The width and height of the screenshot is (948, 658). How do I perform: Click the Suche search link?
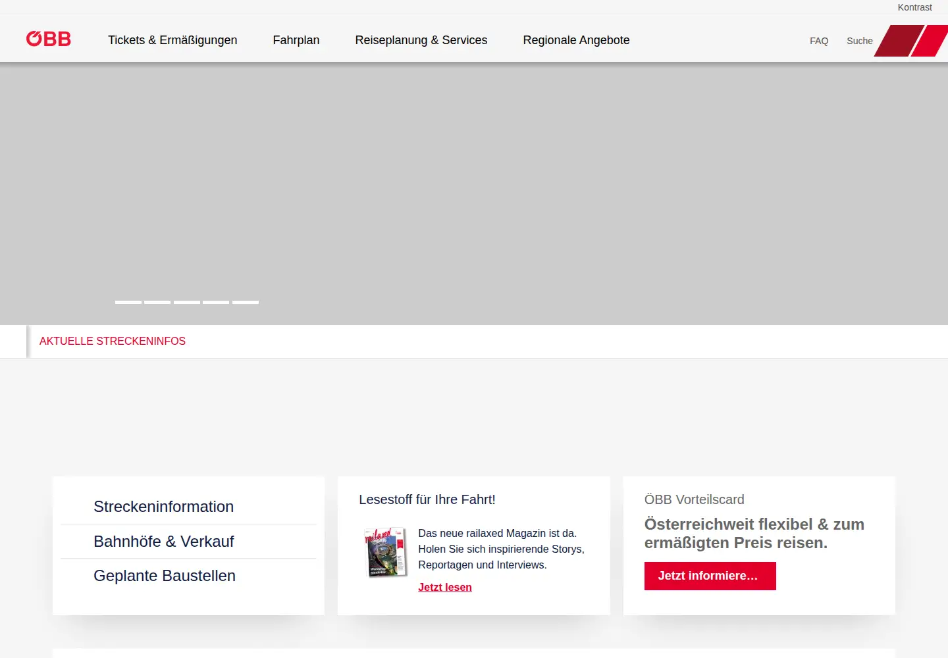(860, 41)
